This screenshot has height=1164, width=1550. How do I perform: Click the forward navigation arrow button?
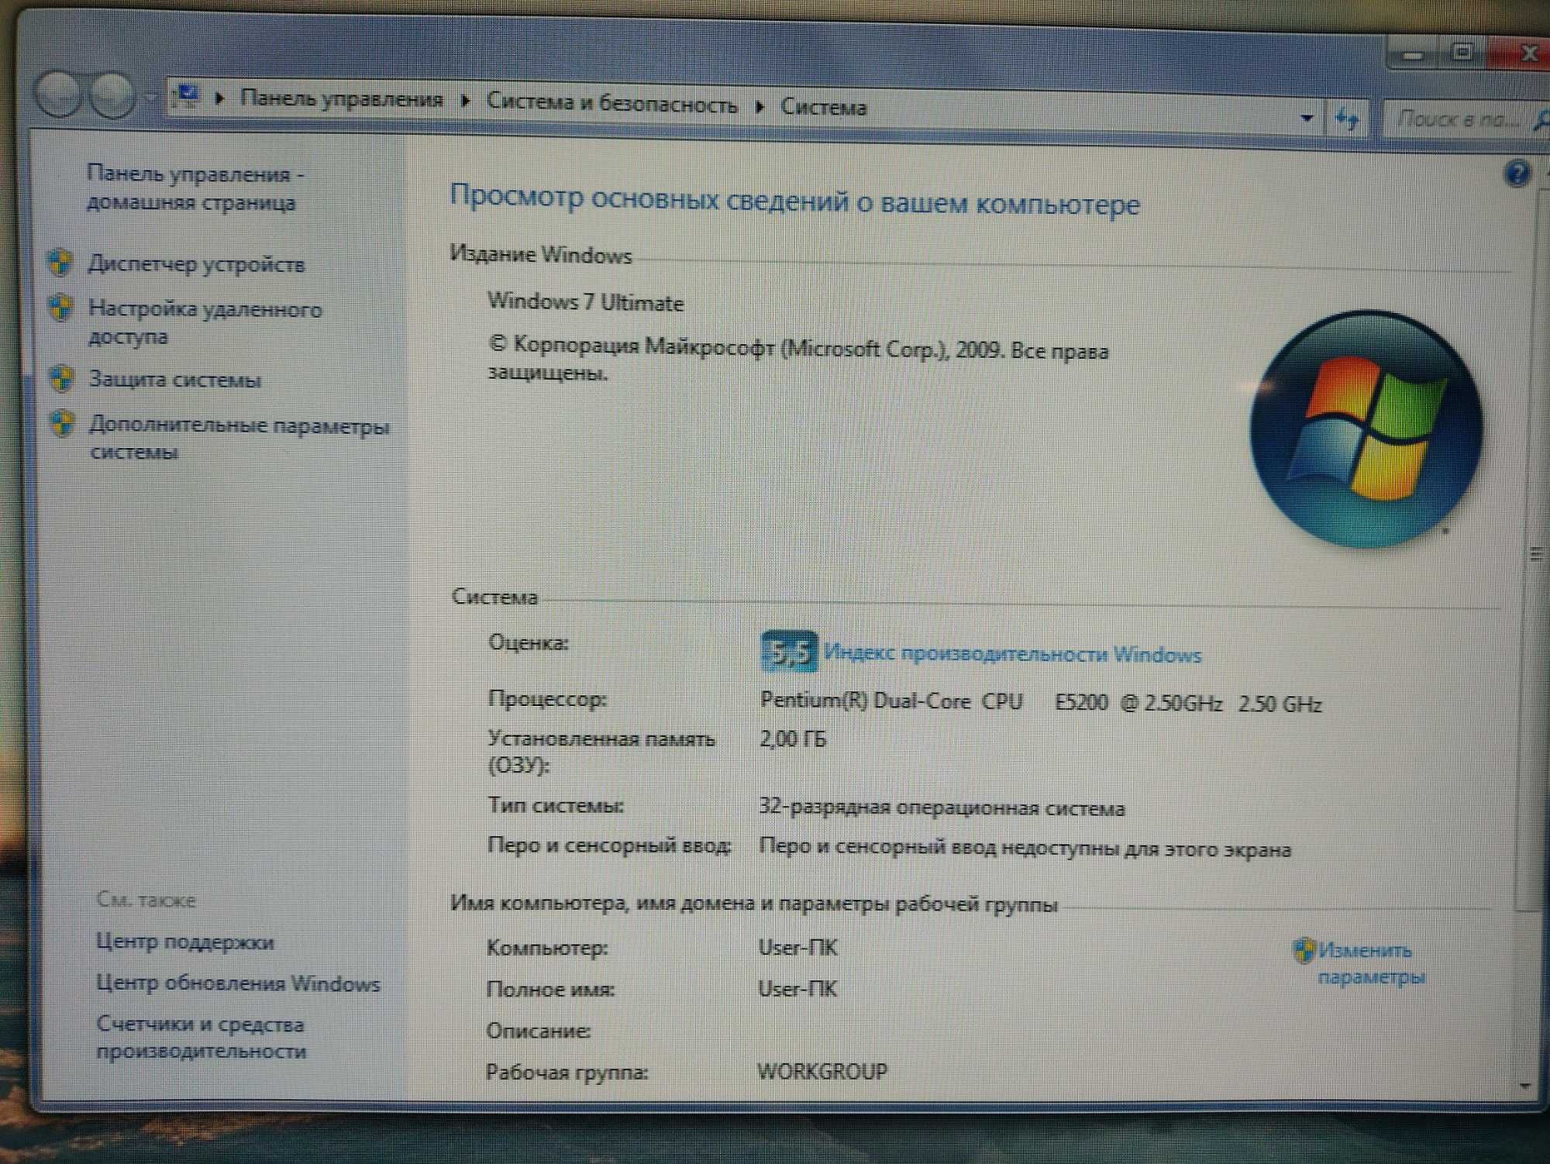tap(112, 96)
